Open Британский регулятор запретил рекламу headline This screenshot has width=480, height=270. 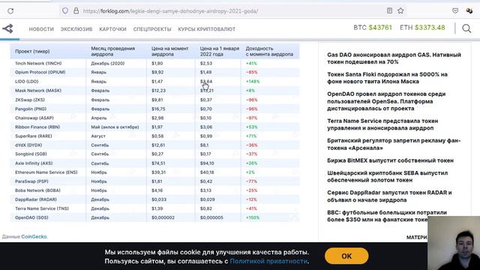point(394,144)
